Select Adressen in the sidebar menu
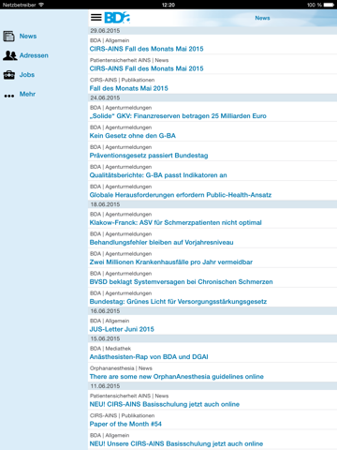This screenshot has height=450, width=337. [34, 55]
